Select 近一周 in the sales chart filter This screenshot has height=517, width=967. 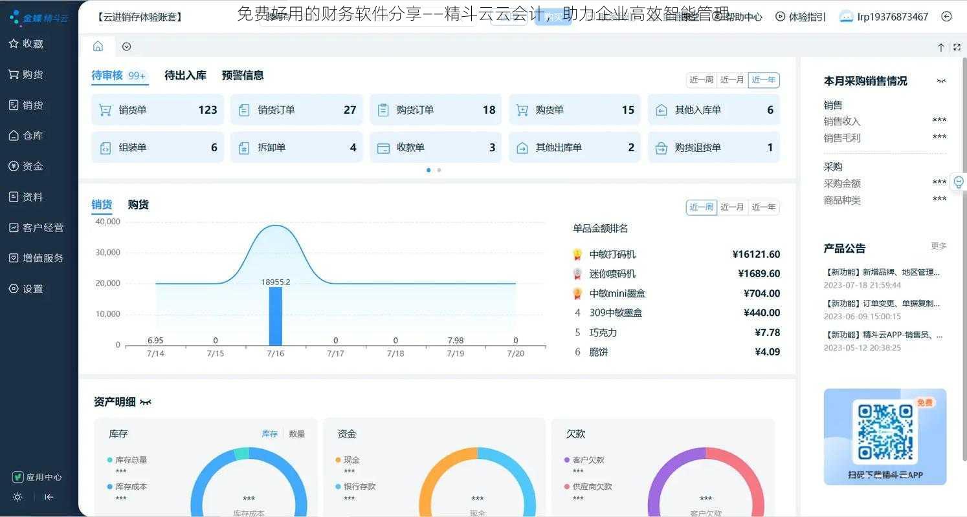tap(701, 207)
